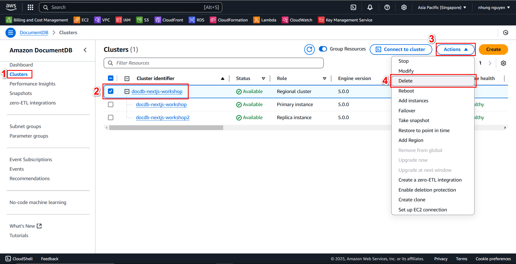Choose Reboot from Actions menu
This screenshot has height=264, width=516.
click(x=433, y=91)
